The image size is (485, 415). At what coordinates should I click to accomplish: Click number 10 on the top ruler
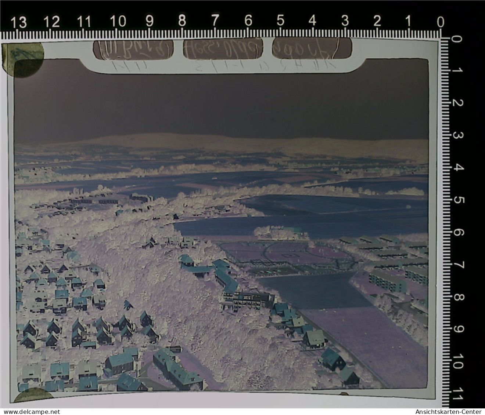[118, 21]
